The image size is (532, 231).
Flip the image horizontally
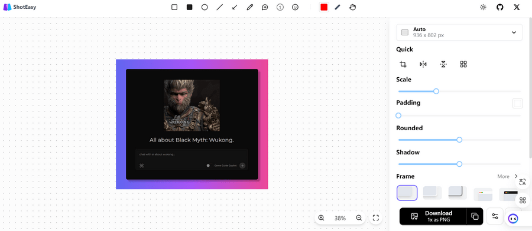pyautogui.click(x=423, y=64)
